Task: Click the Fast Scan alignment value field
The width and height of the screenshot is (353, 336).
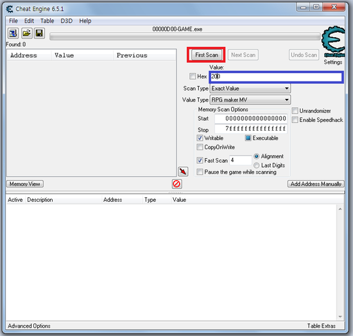Action: [x=241, y=160]
